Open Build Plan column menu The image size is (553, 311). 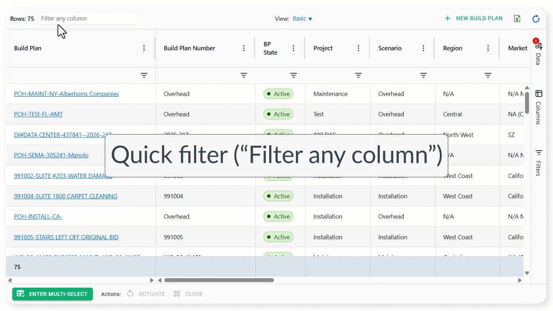coord(144,48)
